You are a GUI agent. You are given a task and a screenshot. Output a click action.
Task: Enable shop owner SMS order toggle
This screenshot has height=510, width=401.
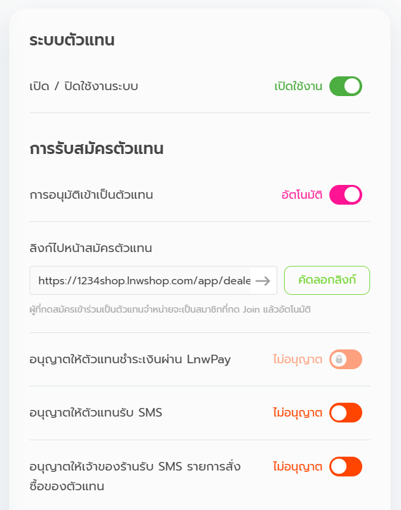coord(345,467)
